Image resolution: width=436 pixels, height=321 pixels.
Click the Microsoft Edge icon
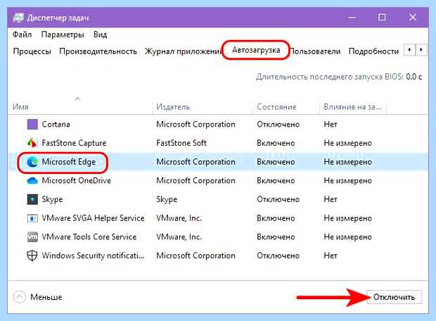coord(32,162)
